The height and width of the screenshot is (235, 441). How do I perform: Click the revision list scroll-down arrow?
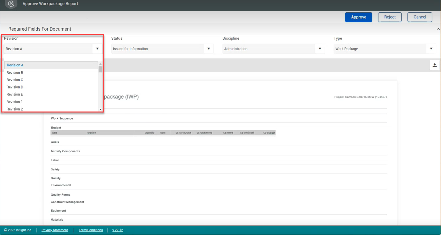click(100, 109)
